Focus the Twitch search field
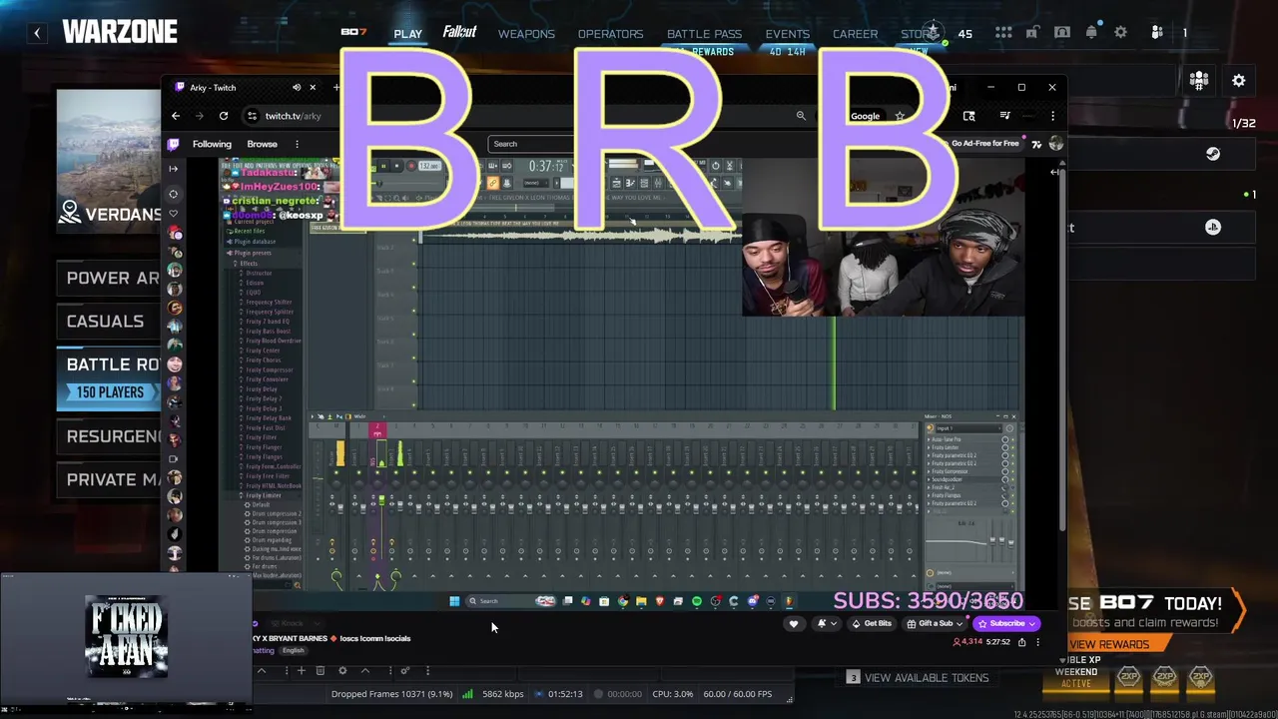 531,144
